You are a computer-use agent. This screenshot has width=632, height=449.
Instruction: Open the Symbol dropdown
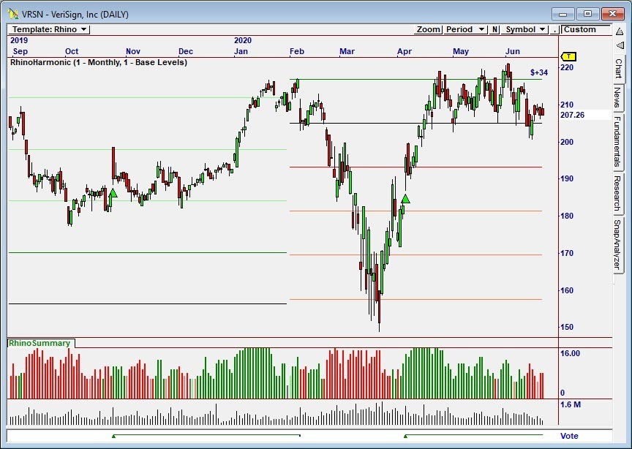tap(525, 29)
